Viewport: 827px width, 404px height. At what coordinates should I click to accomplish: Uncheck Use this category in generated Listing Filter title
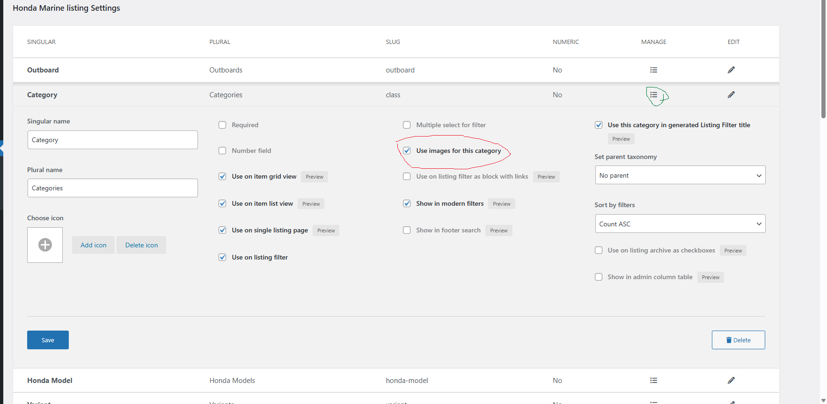coord(599,125)
